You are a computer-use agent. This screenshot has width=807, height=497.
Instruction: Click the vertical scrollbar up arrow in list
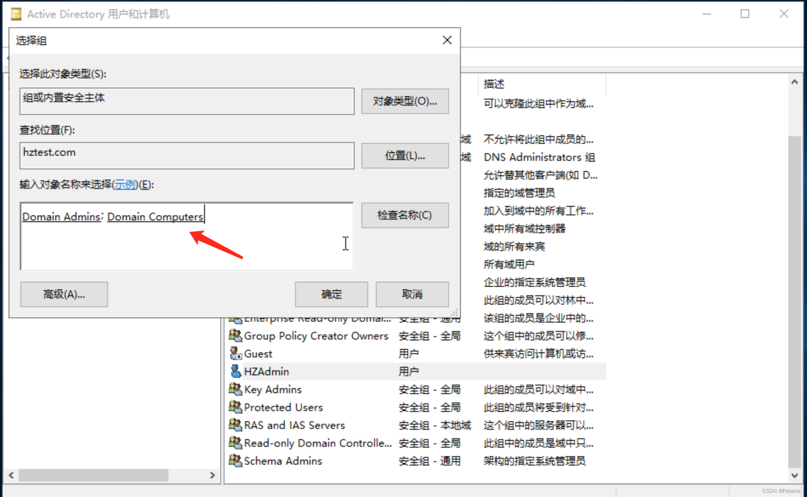pos(794,82)
